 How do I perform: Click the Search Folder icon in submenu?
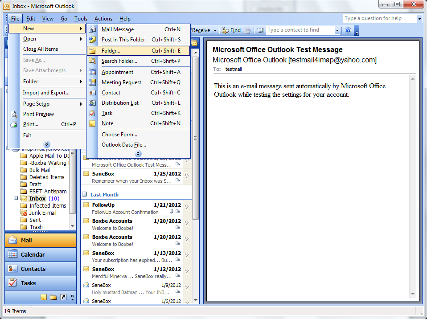pos(92,61)
